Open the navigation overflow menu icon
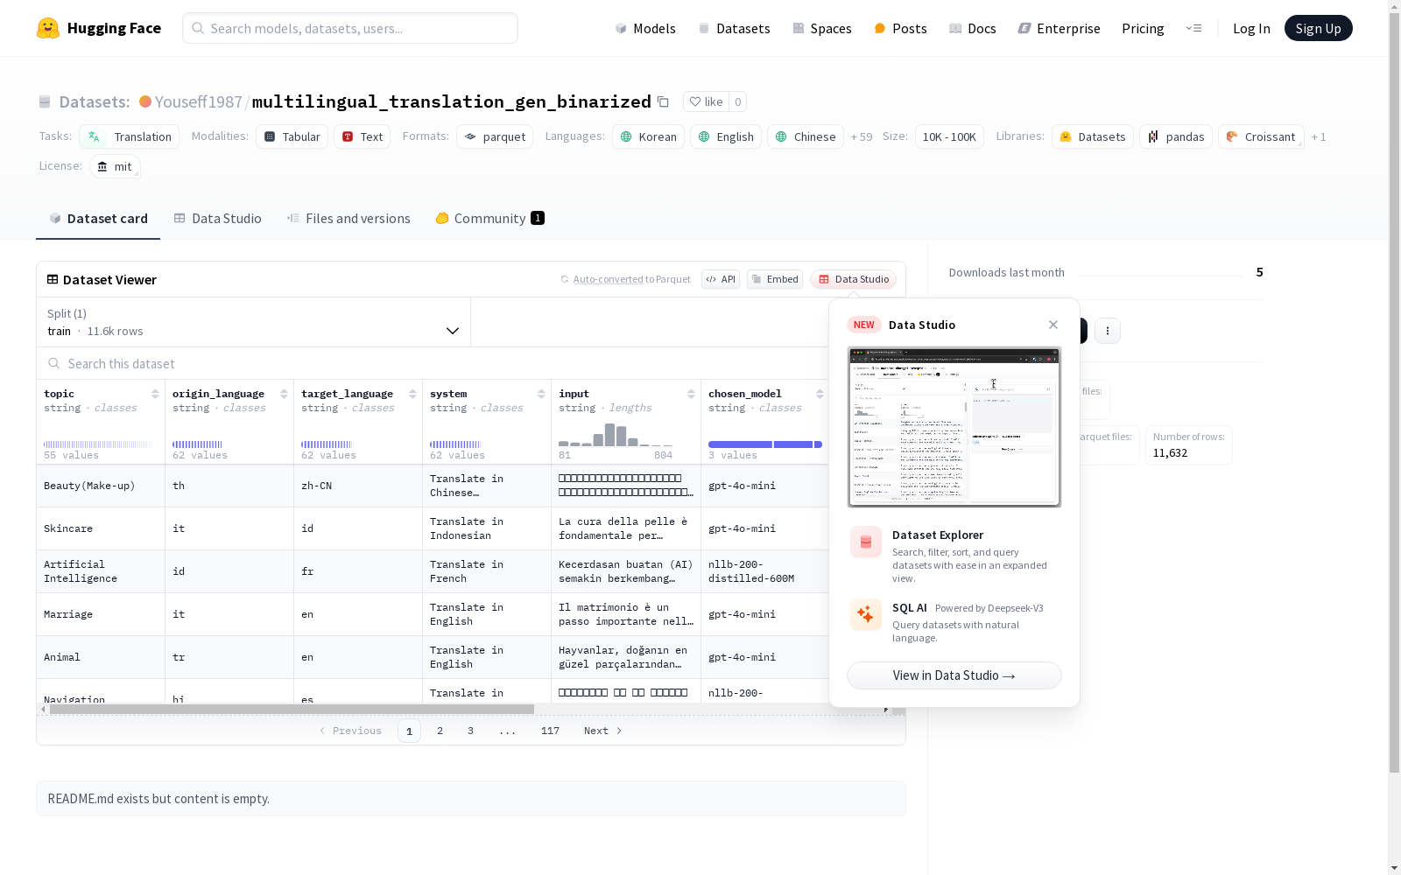This screenshot has width=1401, height=875. (1193, 28)
